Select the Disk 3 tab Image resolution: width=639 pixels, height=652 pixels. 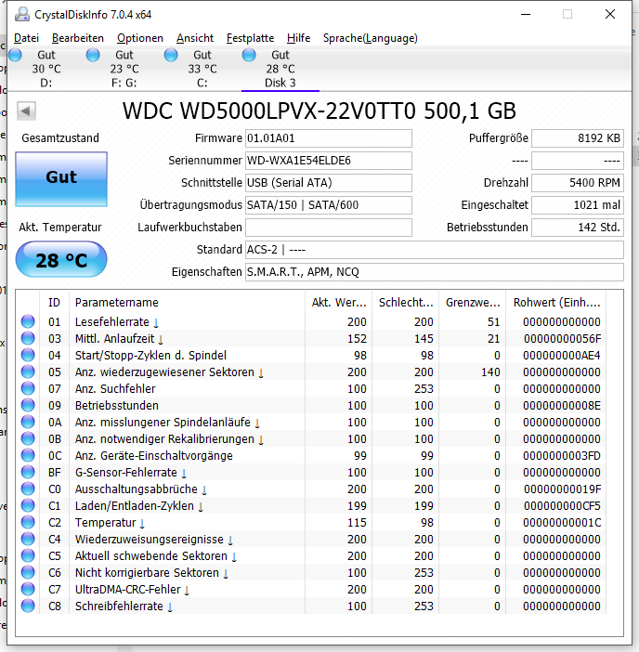pyautogui.click(x=280, y=69)
